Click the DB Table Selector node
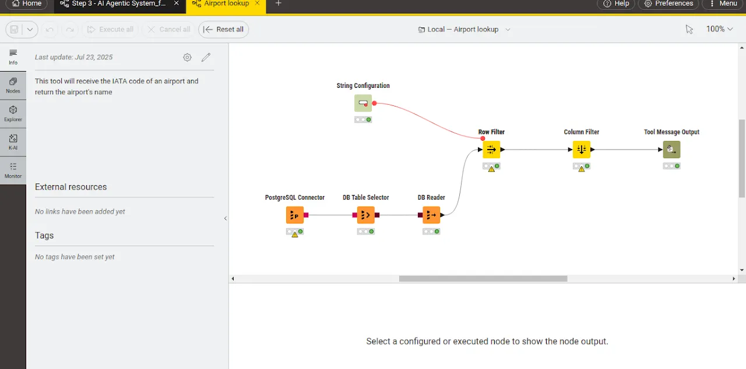Screen dimensions: 746x369 (365, 215)
